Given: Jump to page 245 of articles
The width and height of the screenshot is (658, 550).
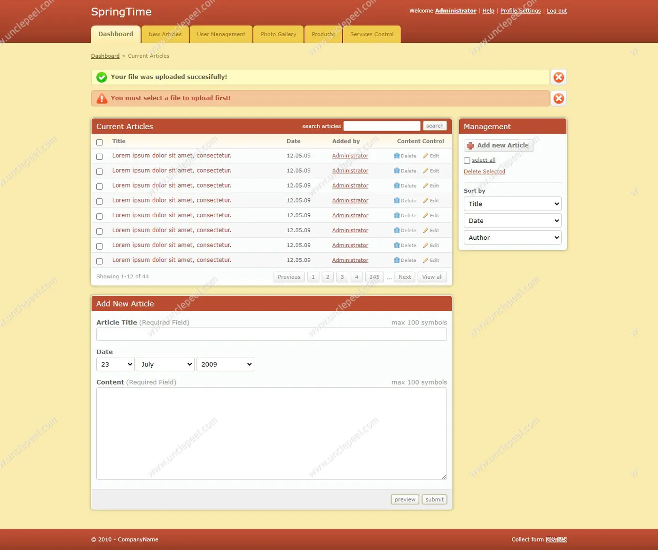Looking at the screenshot, I should click(374, 277).
